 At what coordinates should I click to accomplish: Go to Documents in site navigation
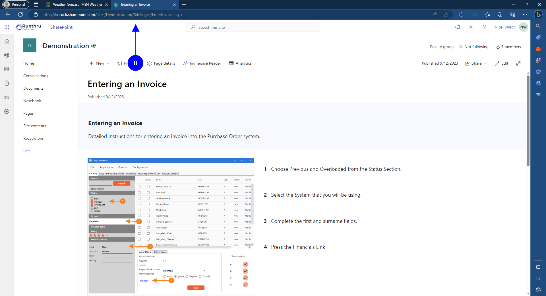tap(33, 88)
